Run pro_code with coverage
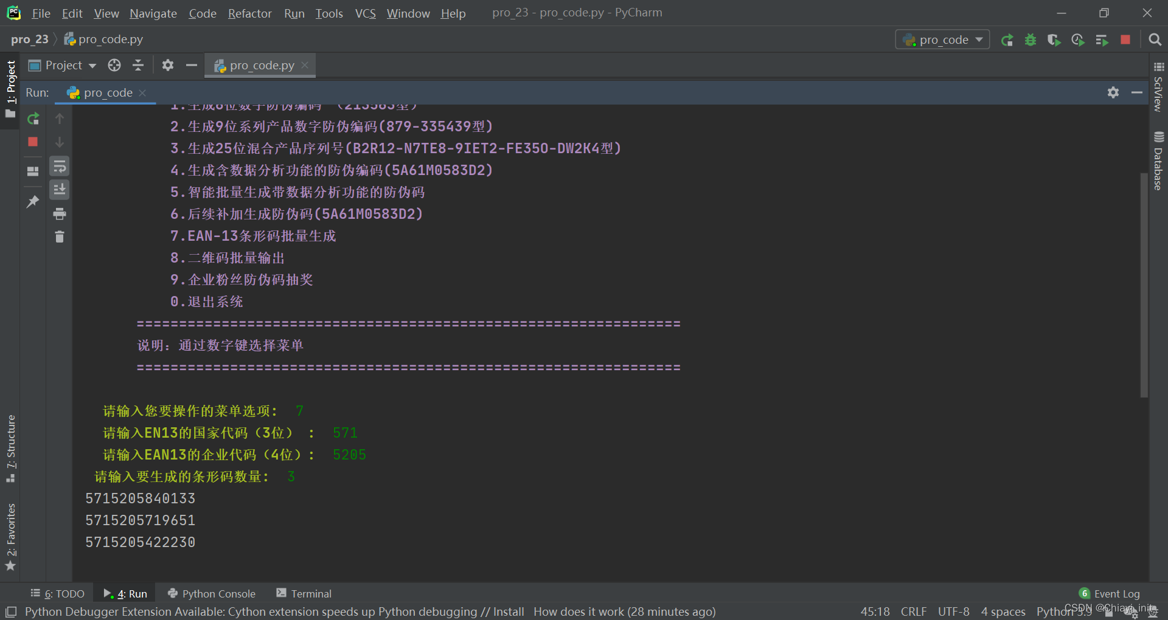Image resolution: width=1168 pixels, height=620 pixels. [1054, 40]
